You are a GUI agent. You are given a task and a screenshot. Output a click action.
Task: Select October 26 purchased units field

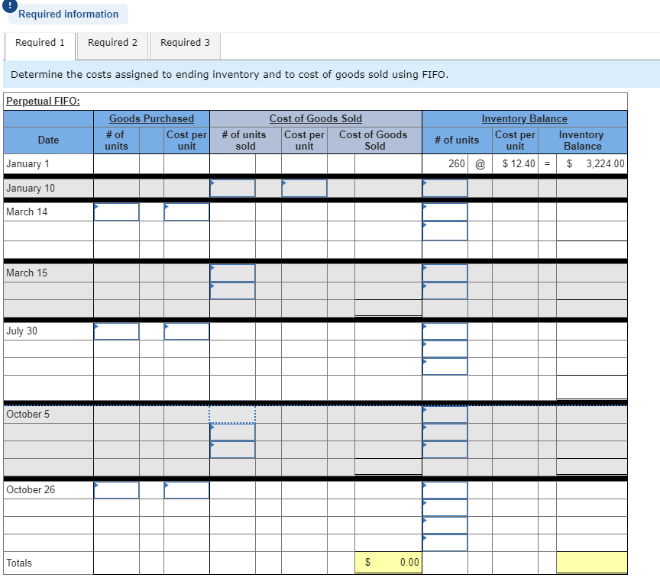click(117, 490)
